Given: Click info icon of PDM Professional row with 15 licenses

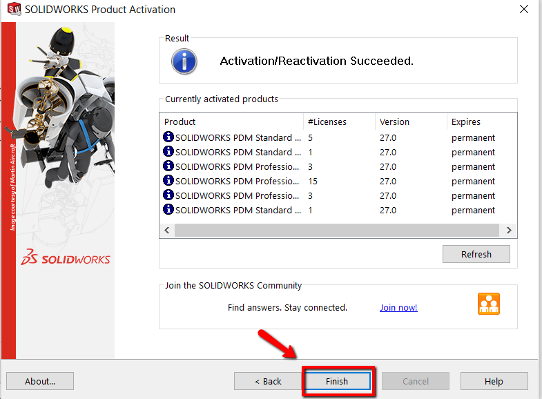Looking at the screenshot, I should pyautogui.click(x=168, y=180).
